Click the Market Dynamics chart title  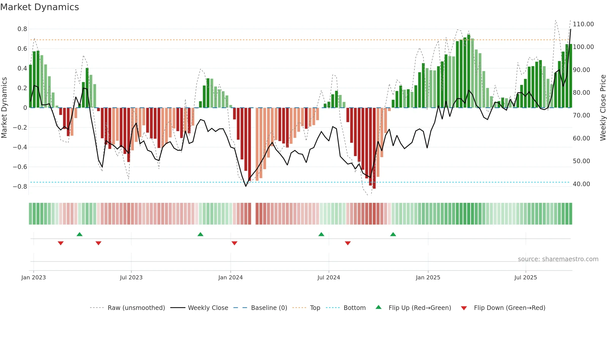tap(40, 7)
